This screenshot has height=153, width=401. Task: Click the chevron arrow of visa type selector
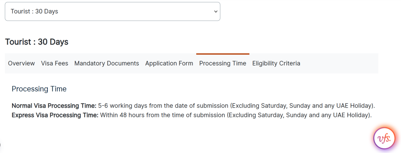pyautogui.click(x=216, y=11)
